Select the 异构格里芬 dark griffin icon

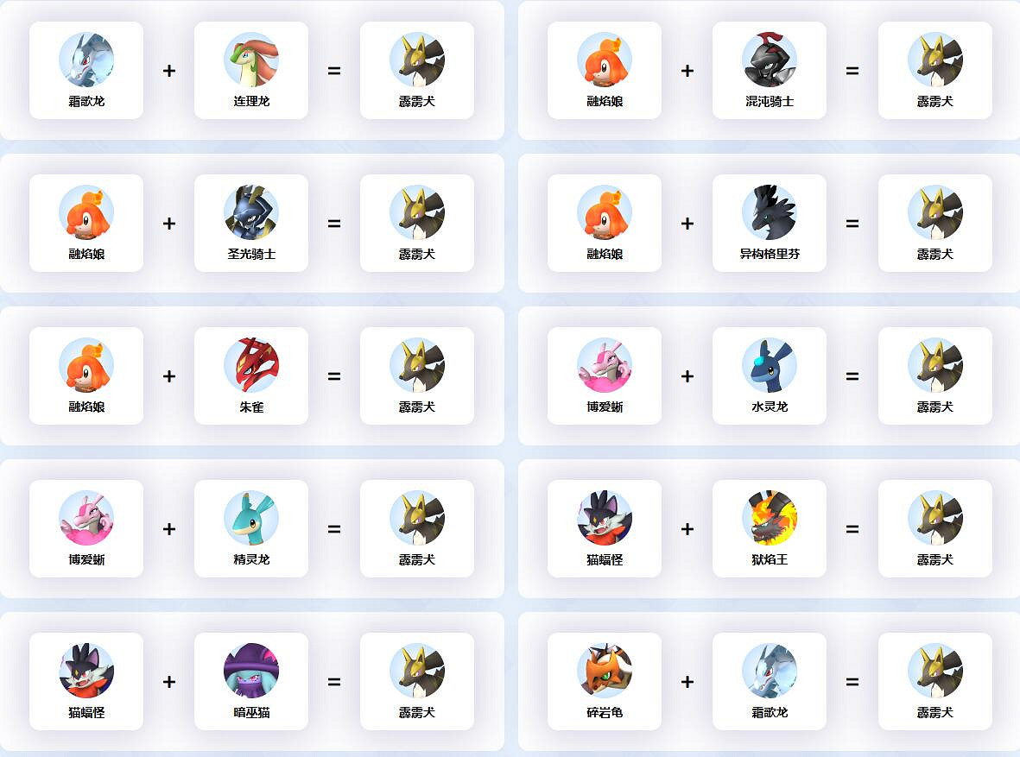(x=770, y=212)
